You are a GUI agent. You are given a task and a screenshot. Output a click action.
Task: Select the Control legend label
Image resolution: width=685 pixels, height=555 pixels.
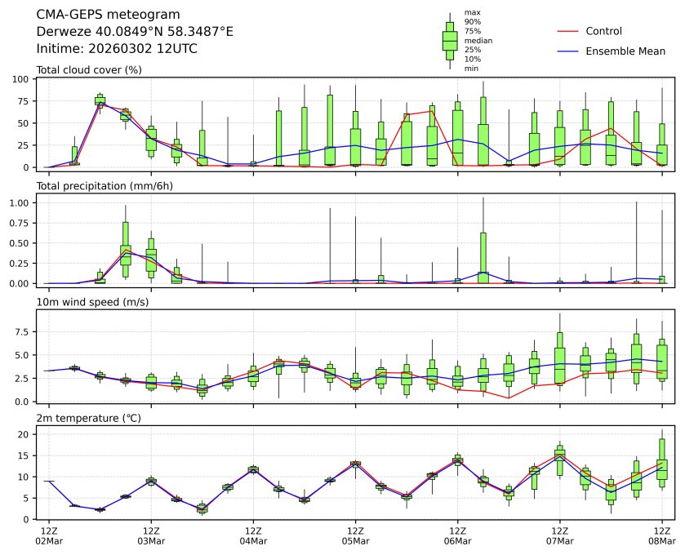pyautogui.click(x=603, y=31)
